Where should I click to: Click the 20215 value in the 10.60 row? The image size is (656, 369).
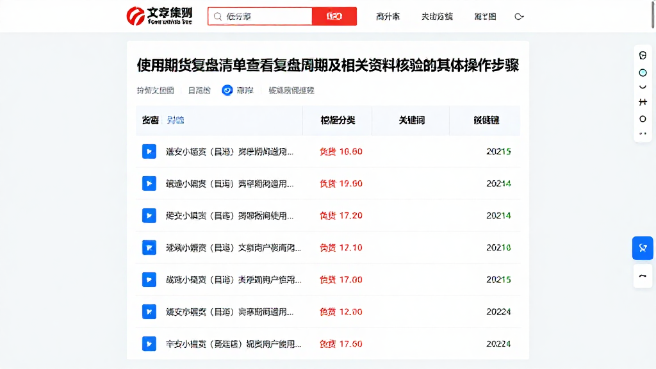[x=498, y=151]
